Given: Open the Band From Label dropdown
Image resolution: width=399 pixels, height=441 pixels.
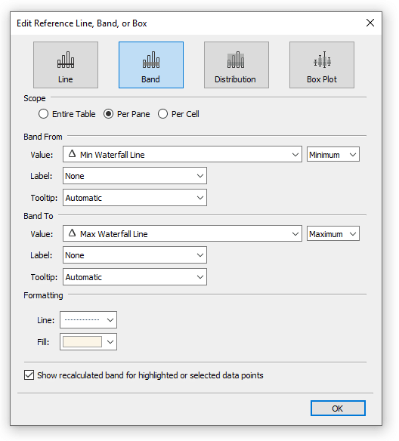Looking at the screenshot, I should 135,176.
